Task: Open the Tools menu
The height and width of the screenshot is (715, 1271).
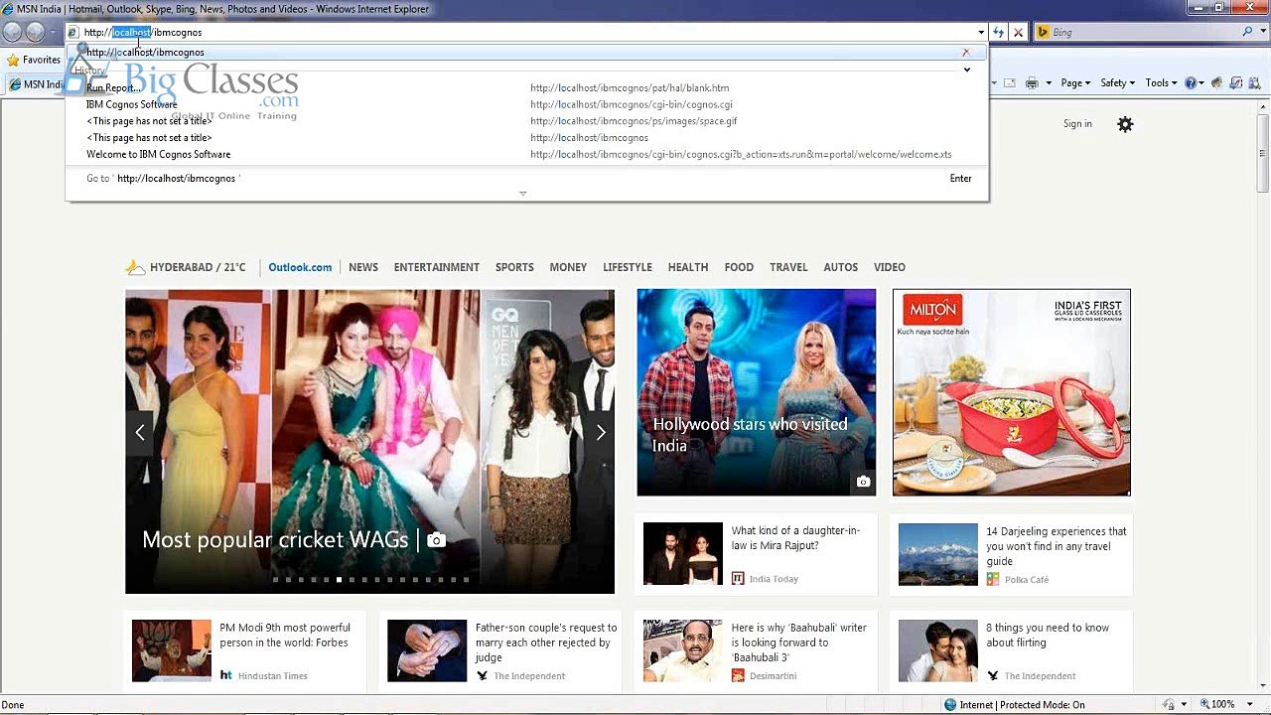Action: coord(1160,83)
